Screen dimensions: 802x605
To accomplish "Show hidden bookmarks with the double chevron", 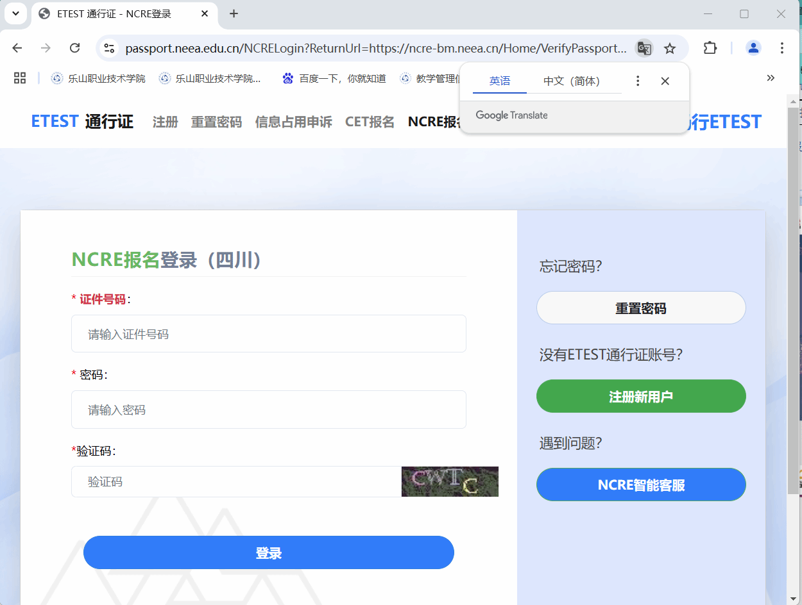I will (x=771, y=78).
